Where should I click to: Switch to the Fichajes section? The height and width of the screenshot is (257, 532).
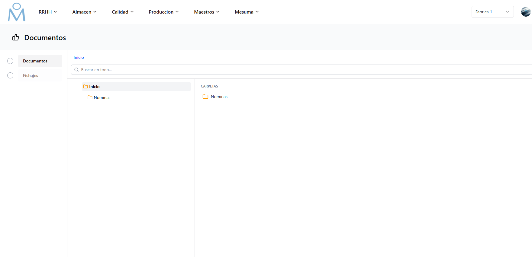[x=31, y=75]
